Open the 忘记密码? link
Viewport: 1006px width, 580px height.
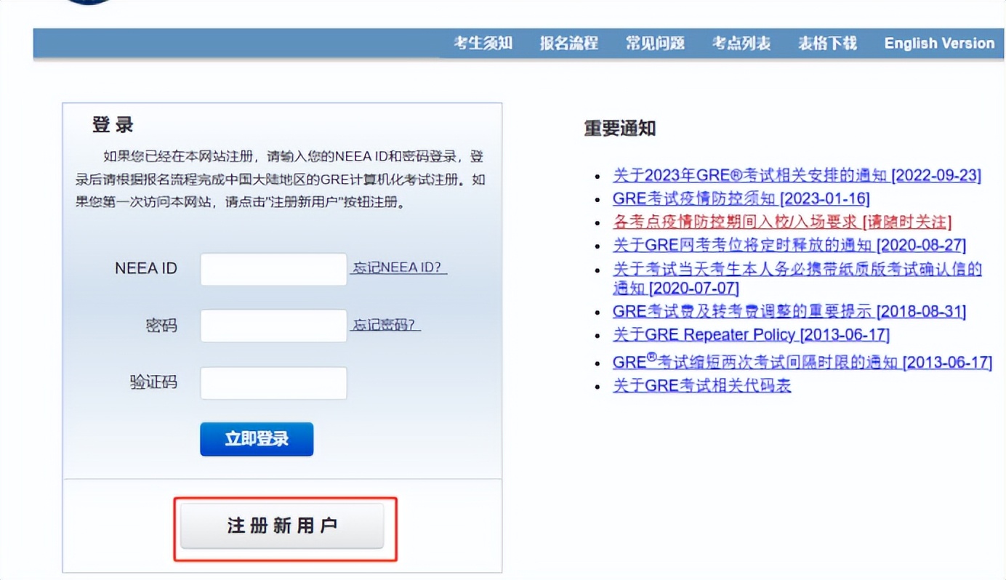point(387,325)
